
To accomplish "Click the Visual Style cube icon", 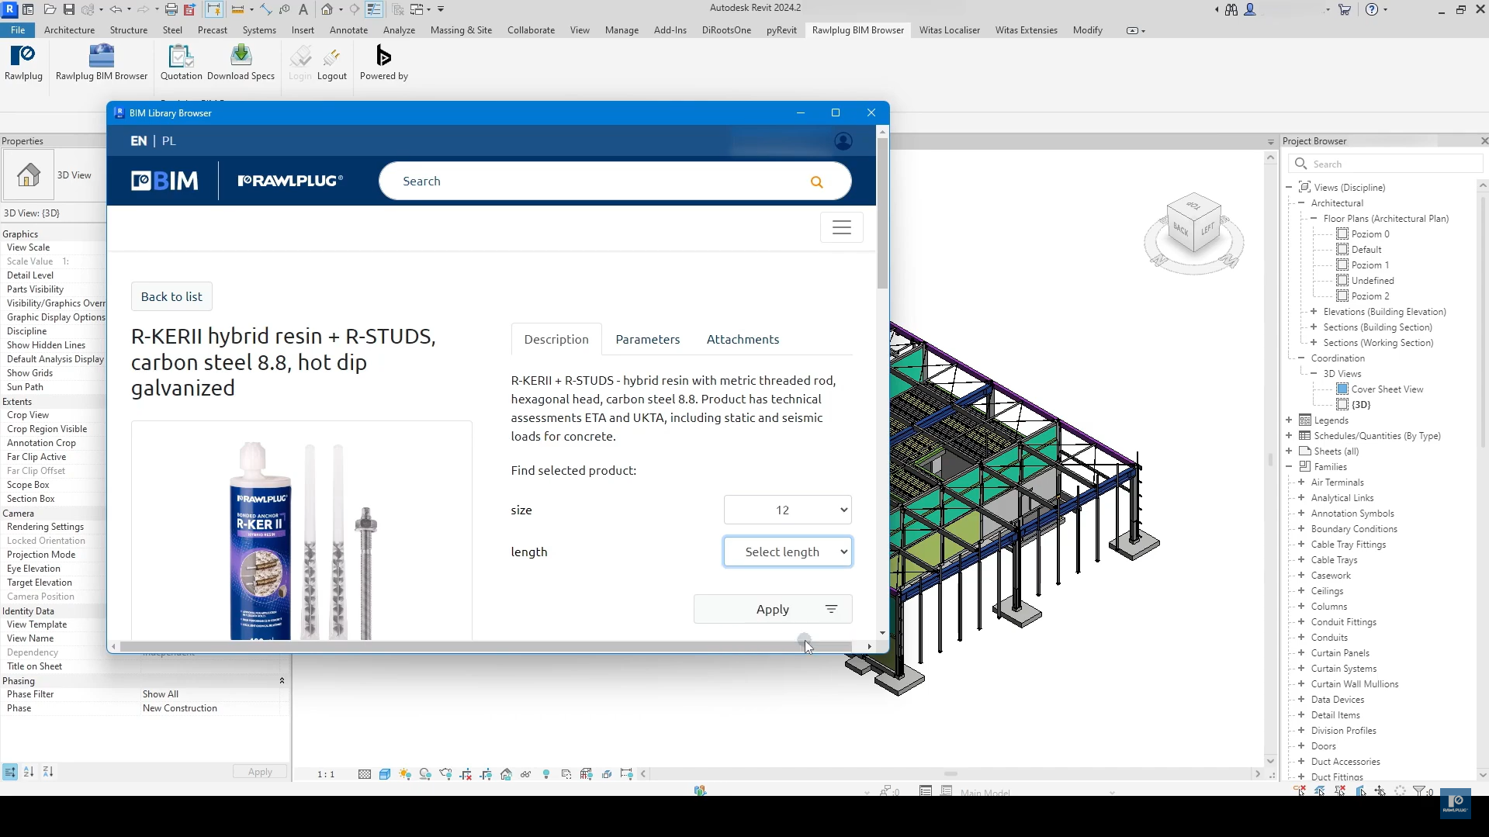I will (x=385, y=774).
